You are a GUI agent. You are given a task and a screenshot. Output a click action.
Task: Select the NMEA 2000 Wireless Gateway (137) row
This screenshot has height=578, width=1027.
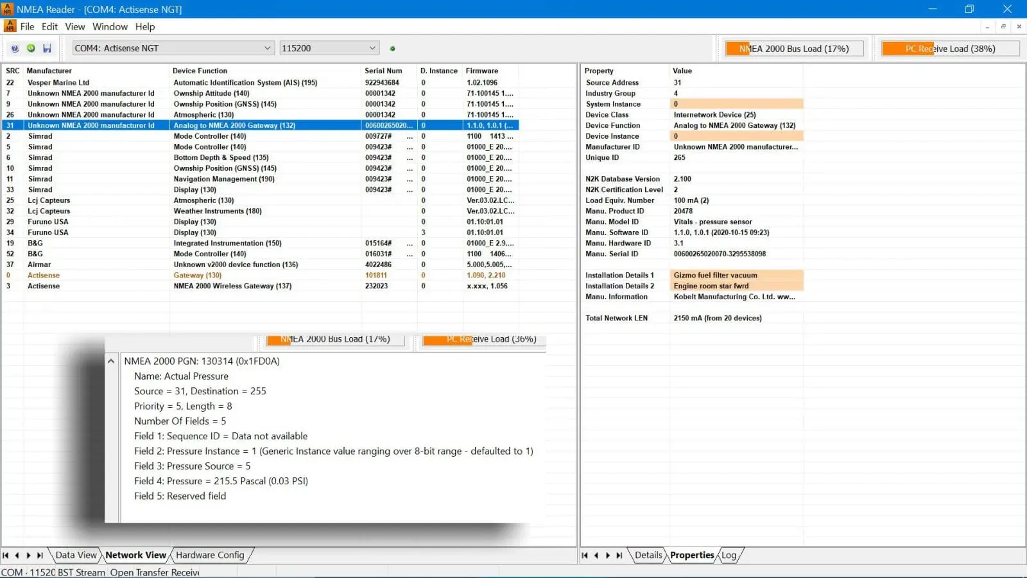coord(261,286)
